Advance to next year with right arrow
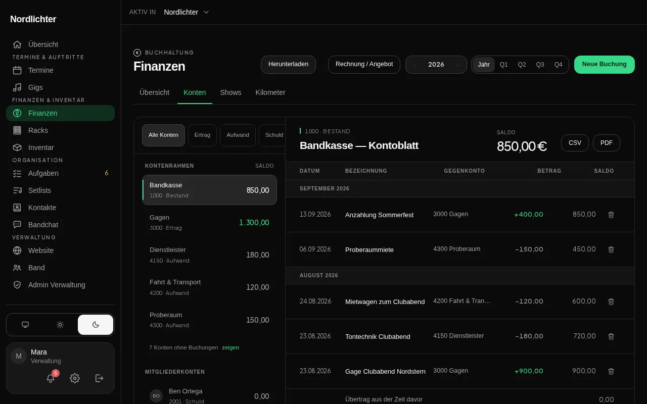 click(457, 65)
